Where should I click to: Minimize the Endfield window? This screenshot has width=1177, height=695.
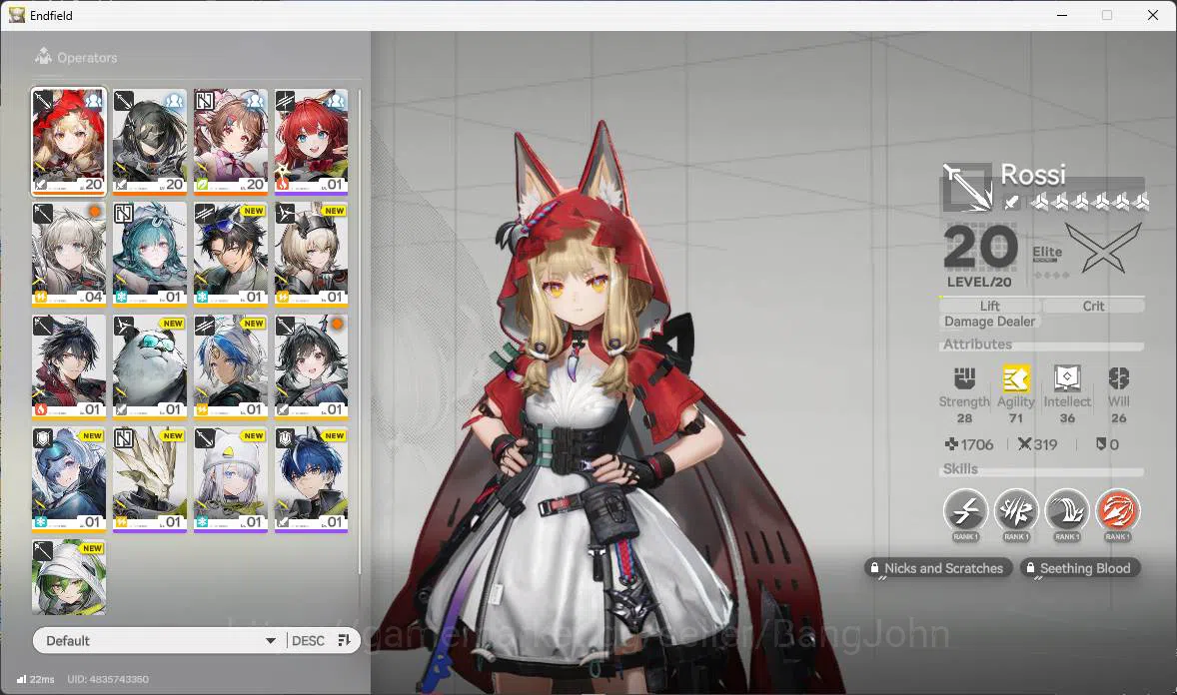[1062, 15]
